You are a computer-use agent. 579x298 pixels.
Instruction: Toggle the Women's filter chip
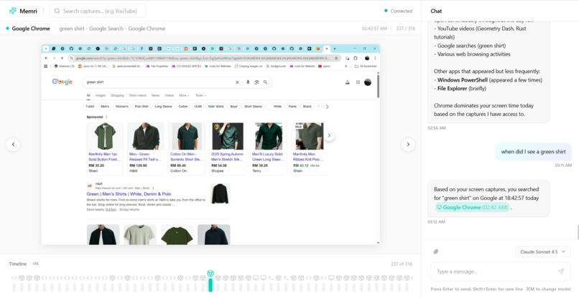122,107
